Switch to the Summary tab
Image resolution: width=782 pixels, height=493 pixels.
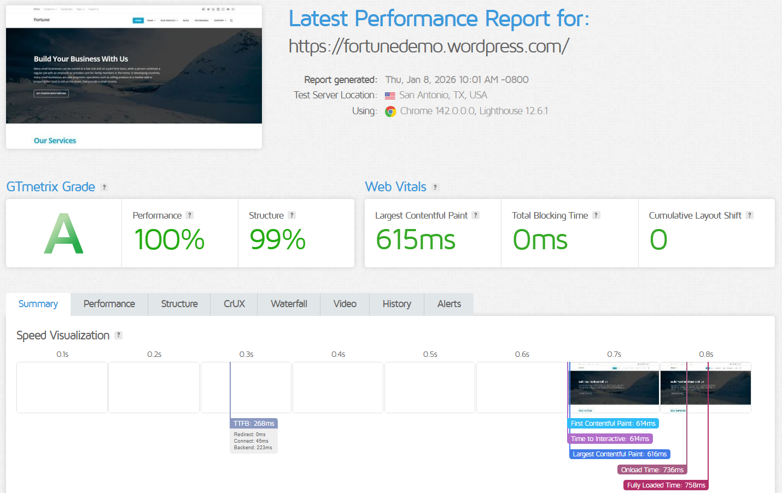[38, 304]
